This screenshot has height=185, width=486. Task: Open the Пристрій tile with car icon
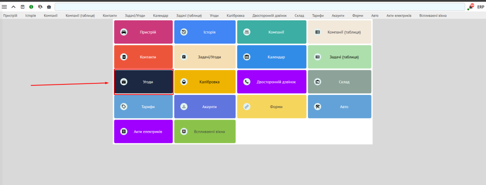pyautogui.click(x=143, y=32)
